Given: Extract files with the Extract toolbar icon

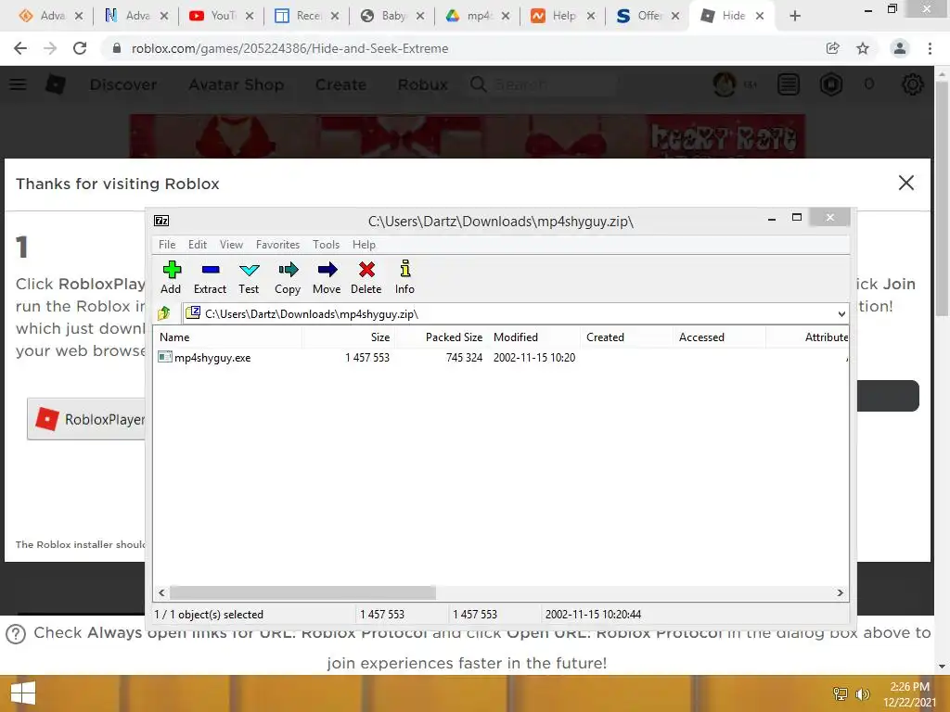Looking at the screenshot, I should tap(211, 277).
